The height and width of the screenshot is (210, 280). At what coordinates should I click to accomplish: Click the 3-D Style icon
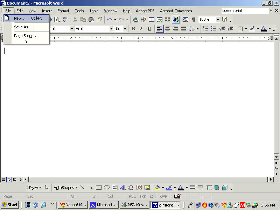point(225,188)
